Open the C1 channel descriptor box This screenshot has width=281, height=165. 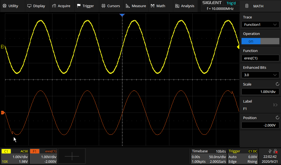tap(15, 156)
